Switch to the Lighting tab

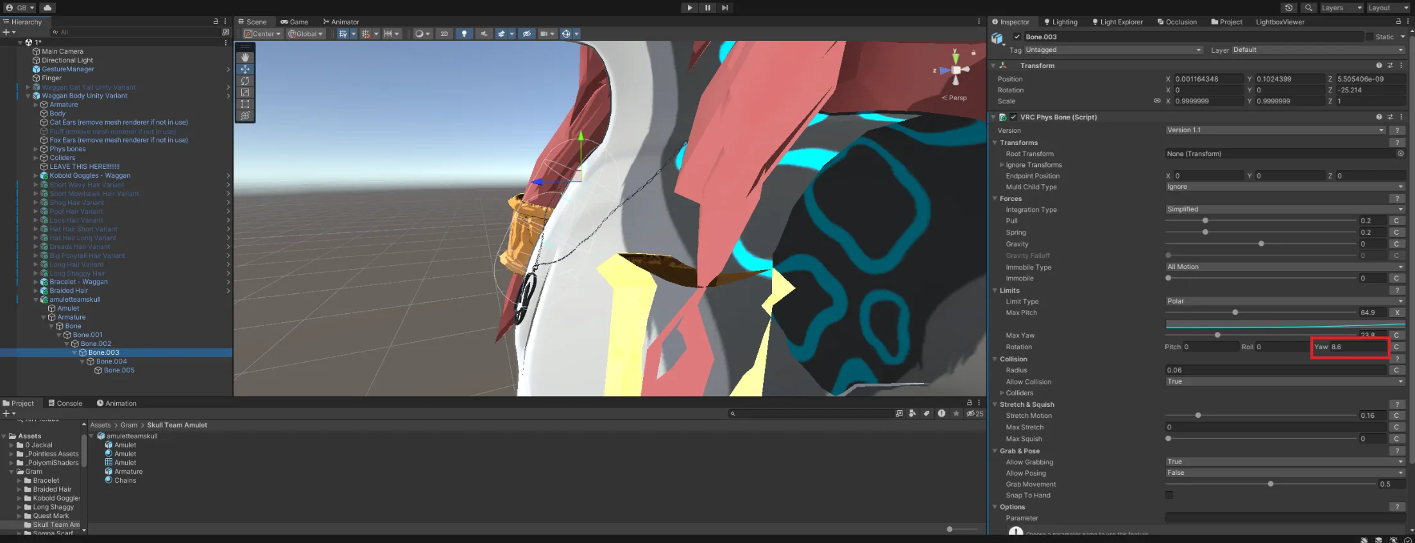[1060, 22]
